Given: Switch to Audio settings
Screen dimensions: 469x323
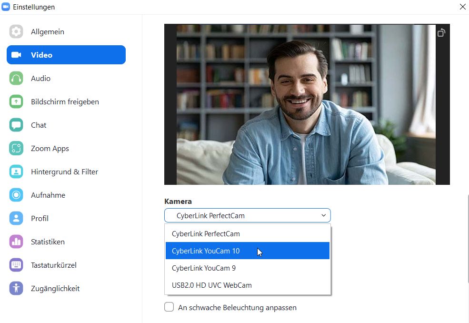Looking at the screenshot, I should (x=66, y=78).
